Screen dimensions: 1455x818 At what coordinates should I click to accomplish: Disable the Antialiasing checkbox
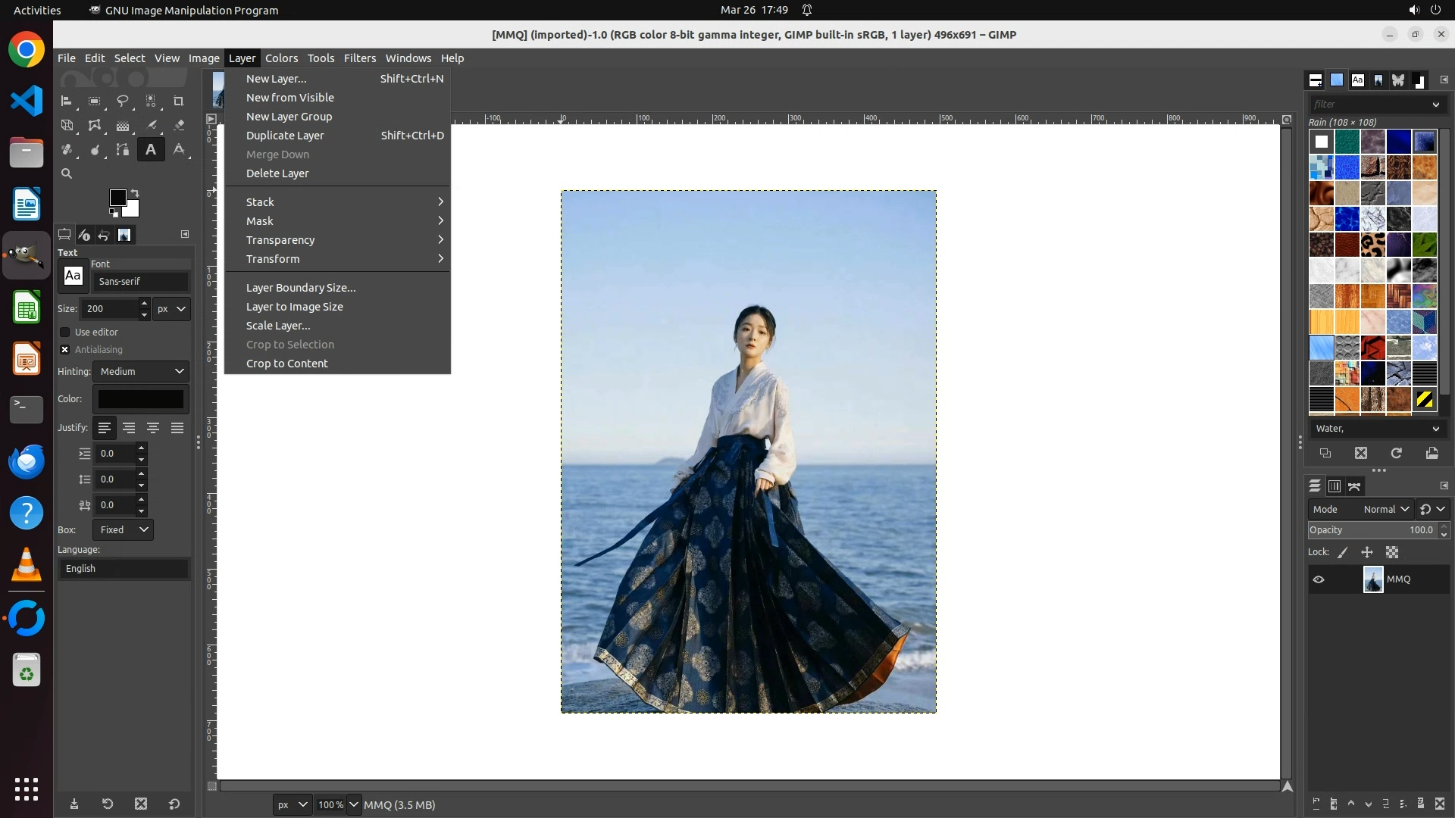65,350
